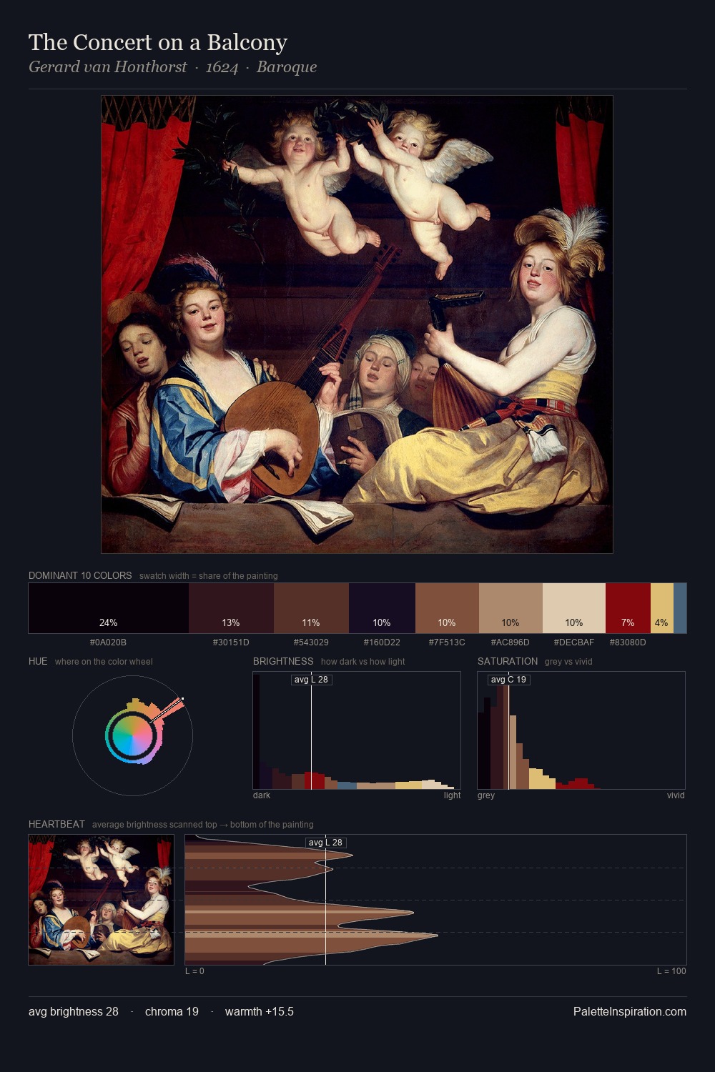This screenshot has height=1072, width=715.
Task: Click the avg C 19 label in Saturation histogram
Action: [x=508, y=680]
